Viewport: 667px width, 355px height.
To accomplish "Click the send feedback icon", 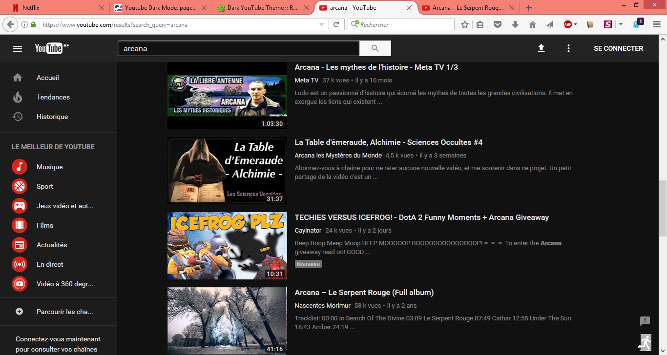I will 645,321.
